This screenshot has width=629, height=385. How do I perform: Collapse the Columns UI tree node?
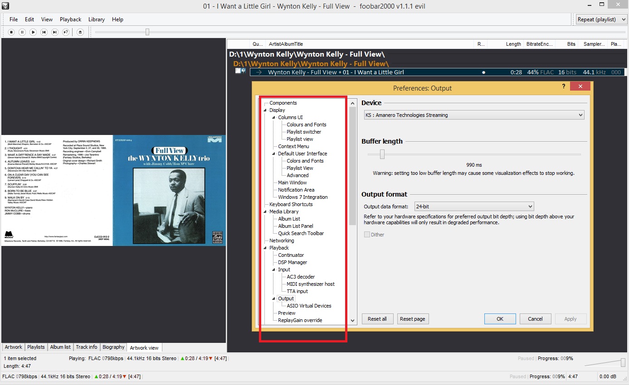274,118
